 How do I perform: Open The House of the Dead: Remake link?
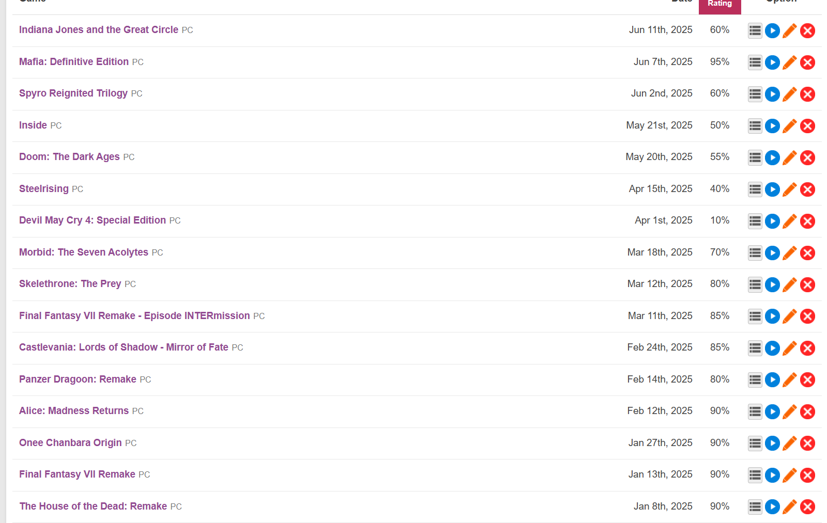pos(93,506)
